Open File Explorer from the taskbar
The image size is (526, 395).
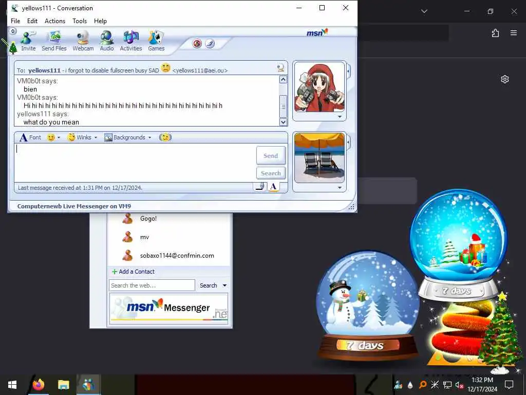pyautogui.click(x=63, y=384)
